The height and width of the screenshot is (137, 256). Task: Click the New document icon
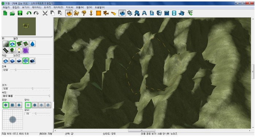5,13
